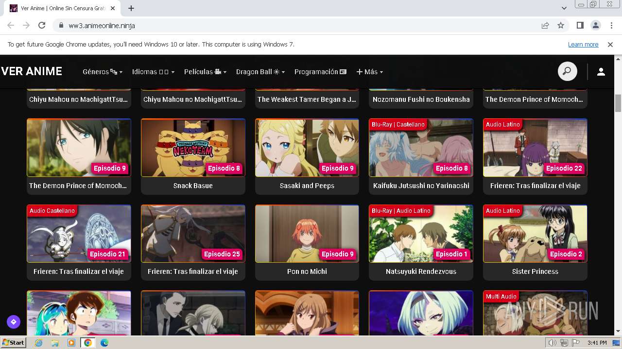Screen dimensions: 622x349
Task: Share this page via share icon
Action: point(545,26)
